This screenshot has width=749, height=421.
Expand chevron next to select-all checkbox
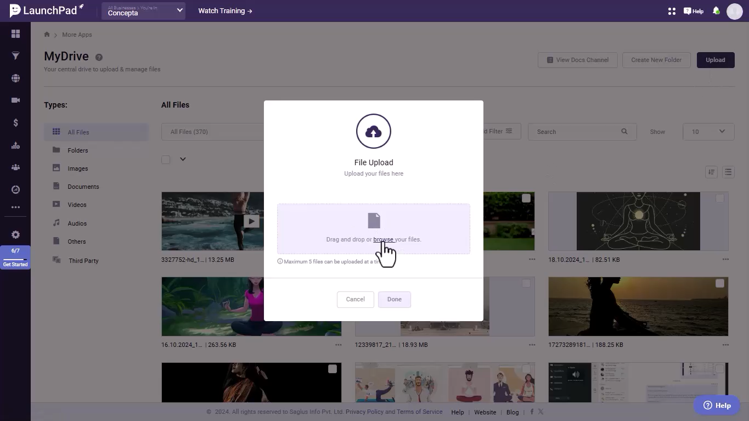click(183, 159)
